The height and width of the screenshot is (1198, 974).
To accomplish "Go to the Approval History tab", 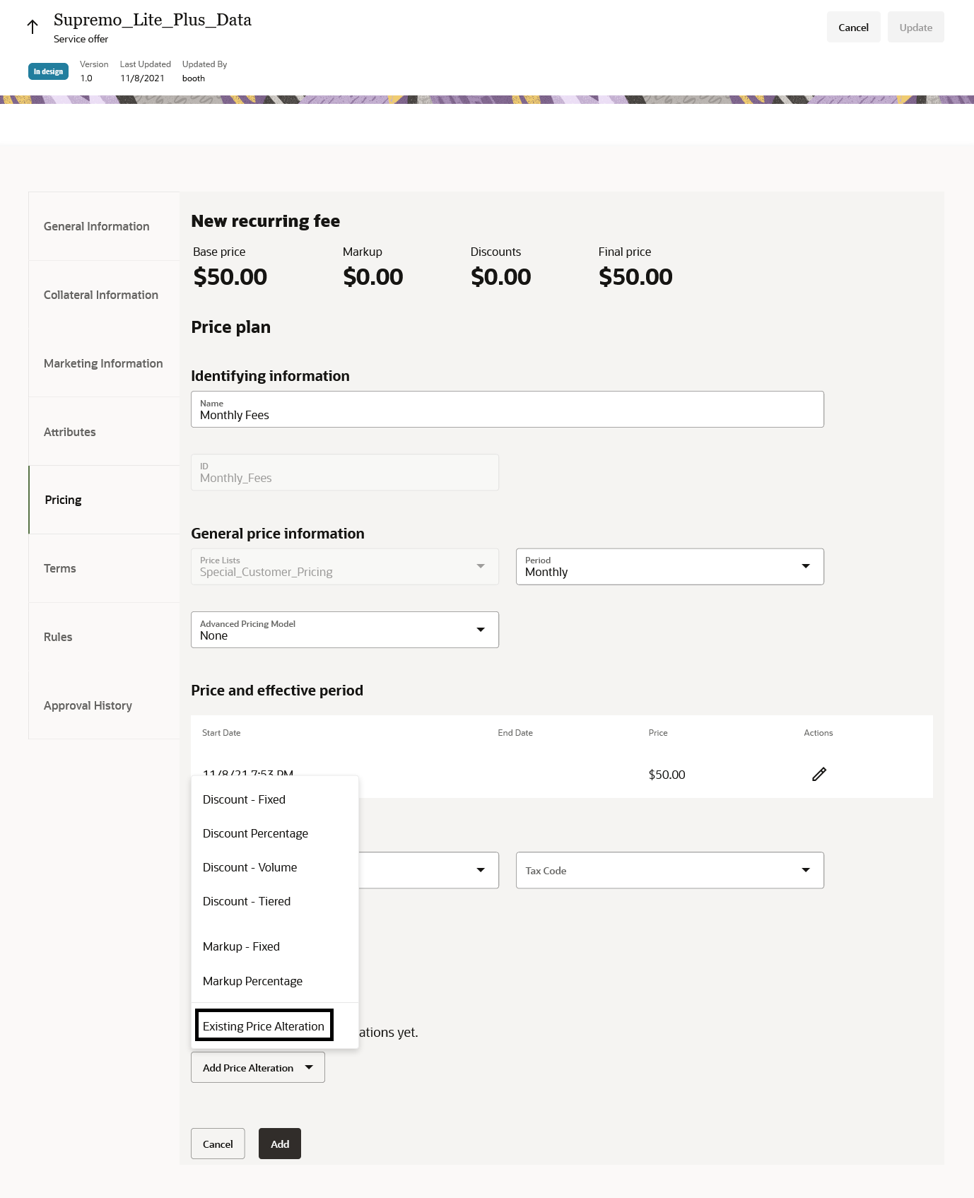I will coord(88,705).
